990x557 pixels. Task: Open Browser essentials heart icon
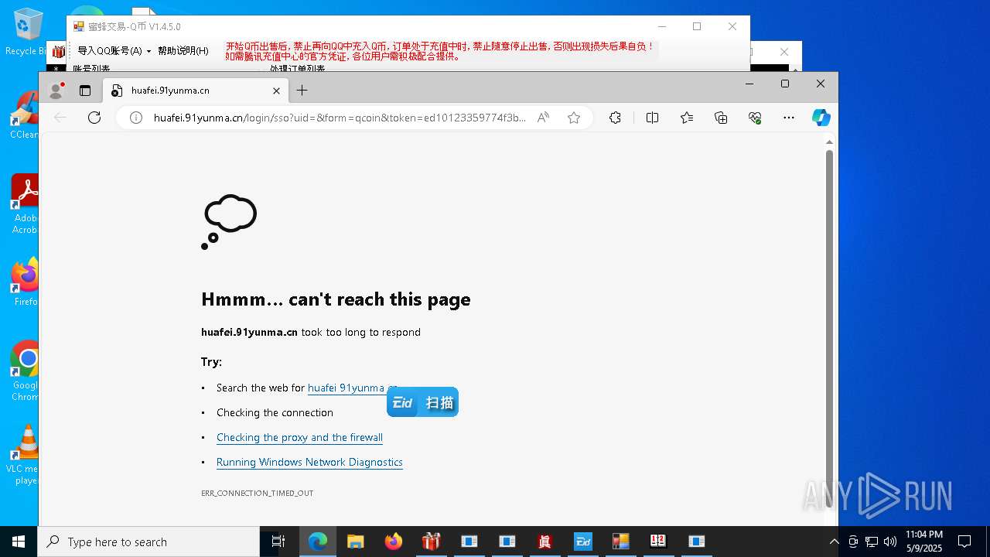(755, 118)
